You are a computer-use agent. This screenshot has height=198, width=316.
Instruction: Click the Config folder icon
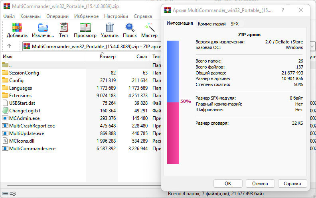pos(5,80)
